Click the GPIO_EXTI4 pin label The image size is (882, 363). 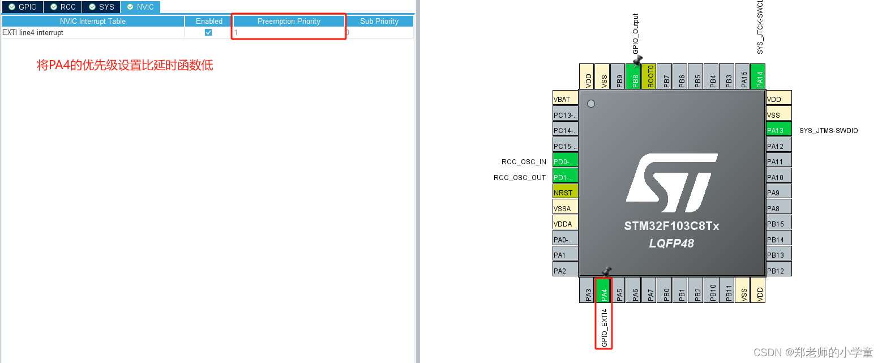(x=604, y=327)
